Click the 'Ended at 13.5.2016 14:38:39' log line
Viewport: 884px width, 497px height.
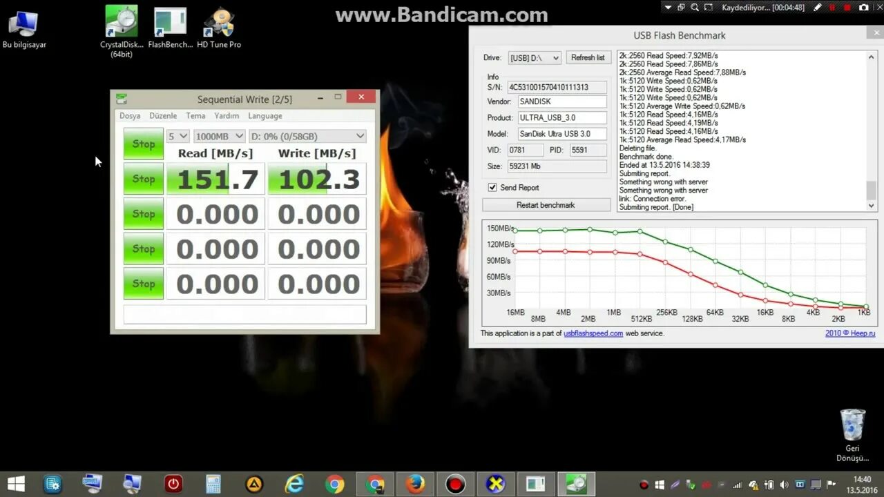click(664, 165)
